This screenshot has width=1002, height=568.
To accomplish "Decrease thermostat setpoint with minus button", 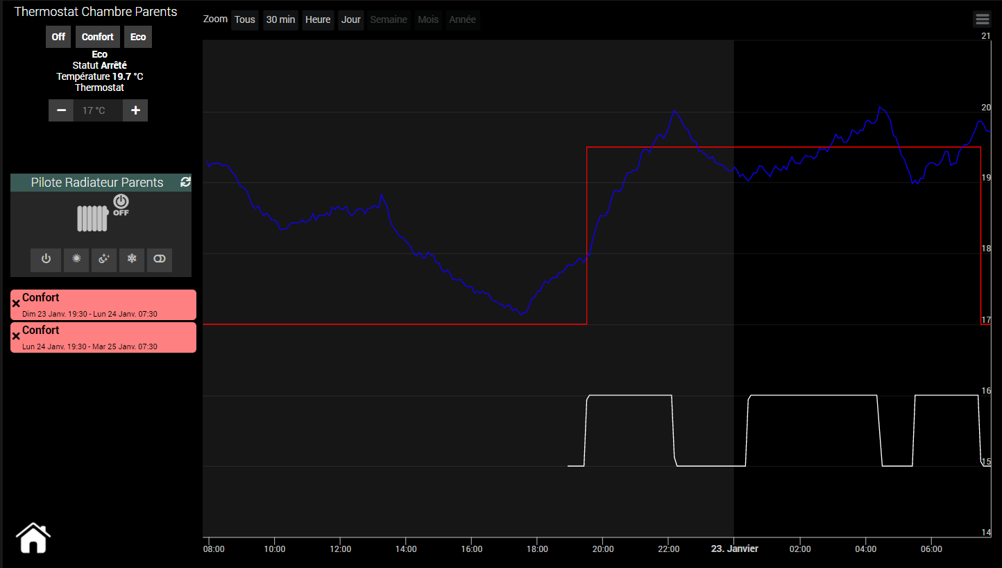I will click(61, 110).
